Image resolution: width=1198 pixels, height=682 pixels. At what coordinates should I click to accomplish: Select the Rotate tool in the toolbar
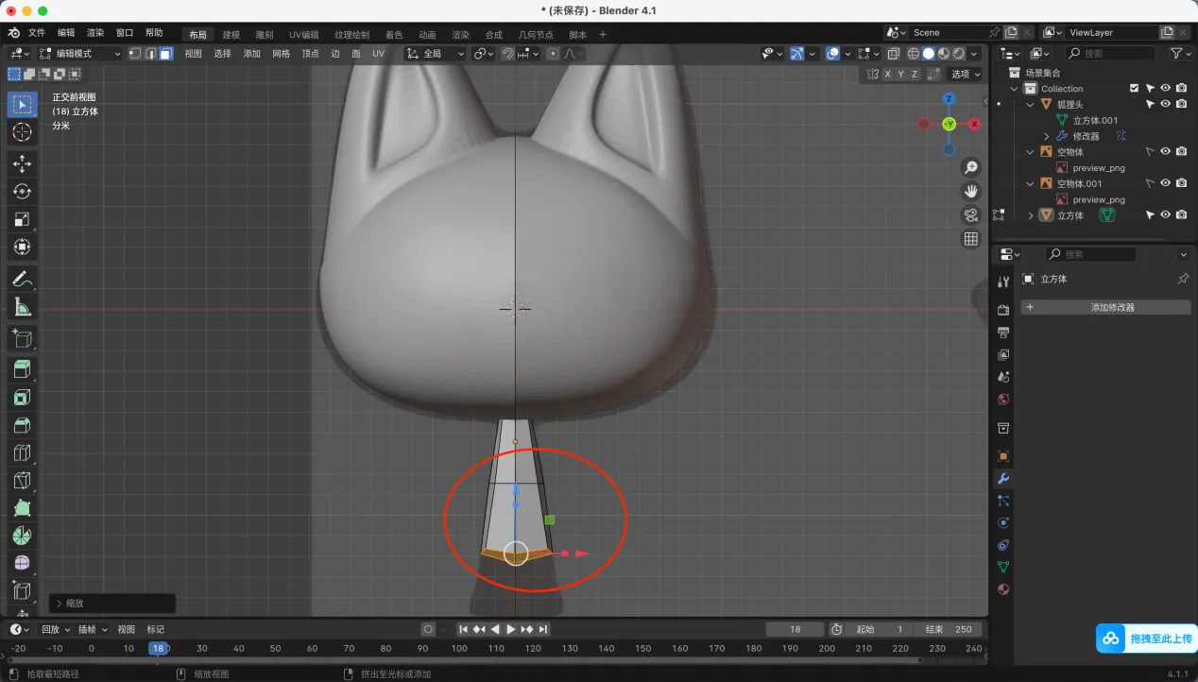tap(22, 192)
